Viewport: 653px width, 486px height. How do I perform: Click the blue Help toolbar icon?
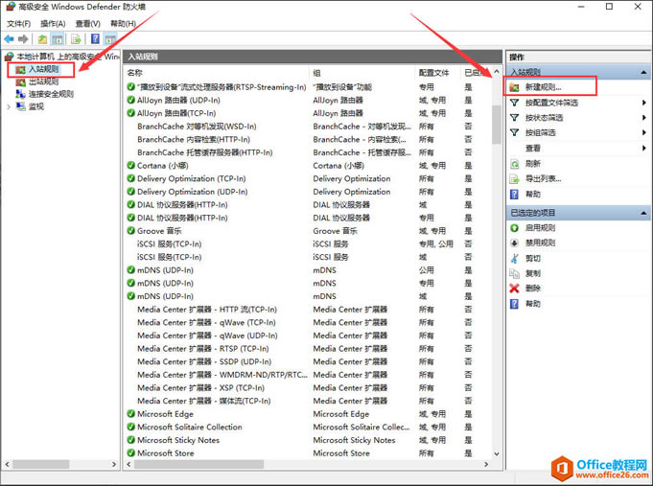click(95, 39)
